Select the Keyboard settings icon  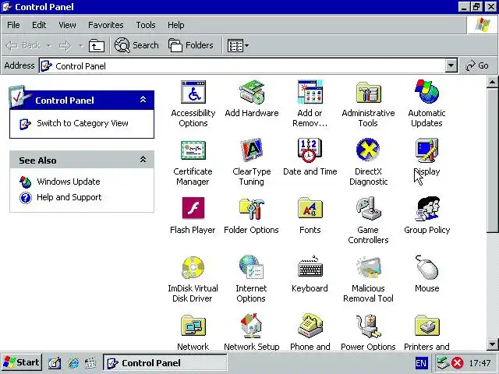[x=310, y=267]
